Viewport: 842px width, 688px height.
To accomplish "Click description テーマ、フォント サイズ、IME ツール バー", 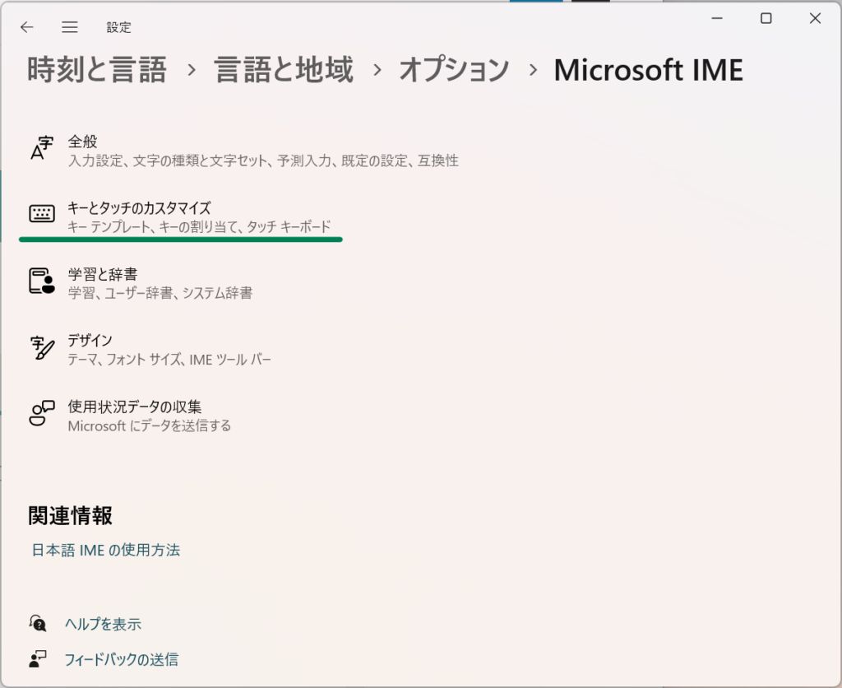I will click(169, 359).
